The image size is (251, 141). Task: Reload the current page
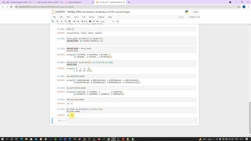click(x=11, y=7)
